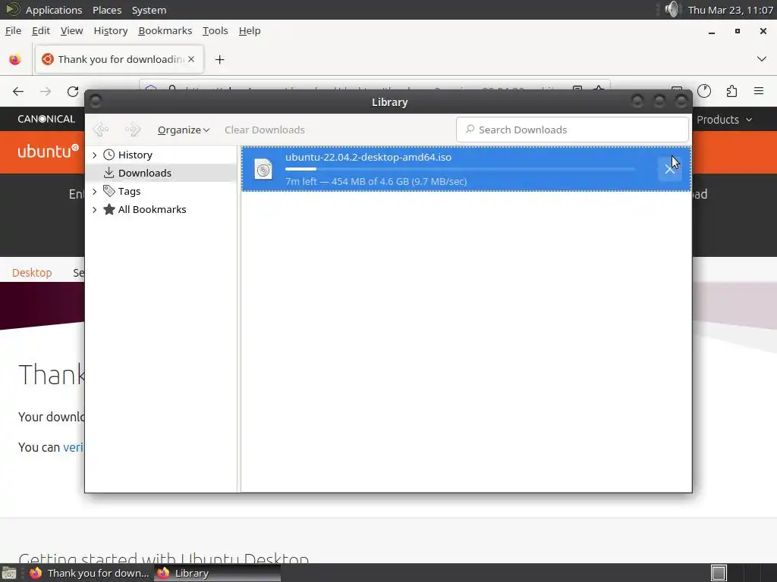This screenshot has width=777, height=582.
Task: Click All Bookmarks item in sidebar
Action: click(x=162, y=209)
